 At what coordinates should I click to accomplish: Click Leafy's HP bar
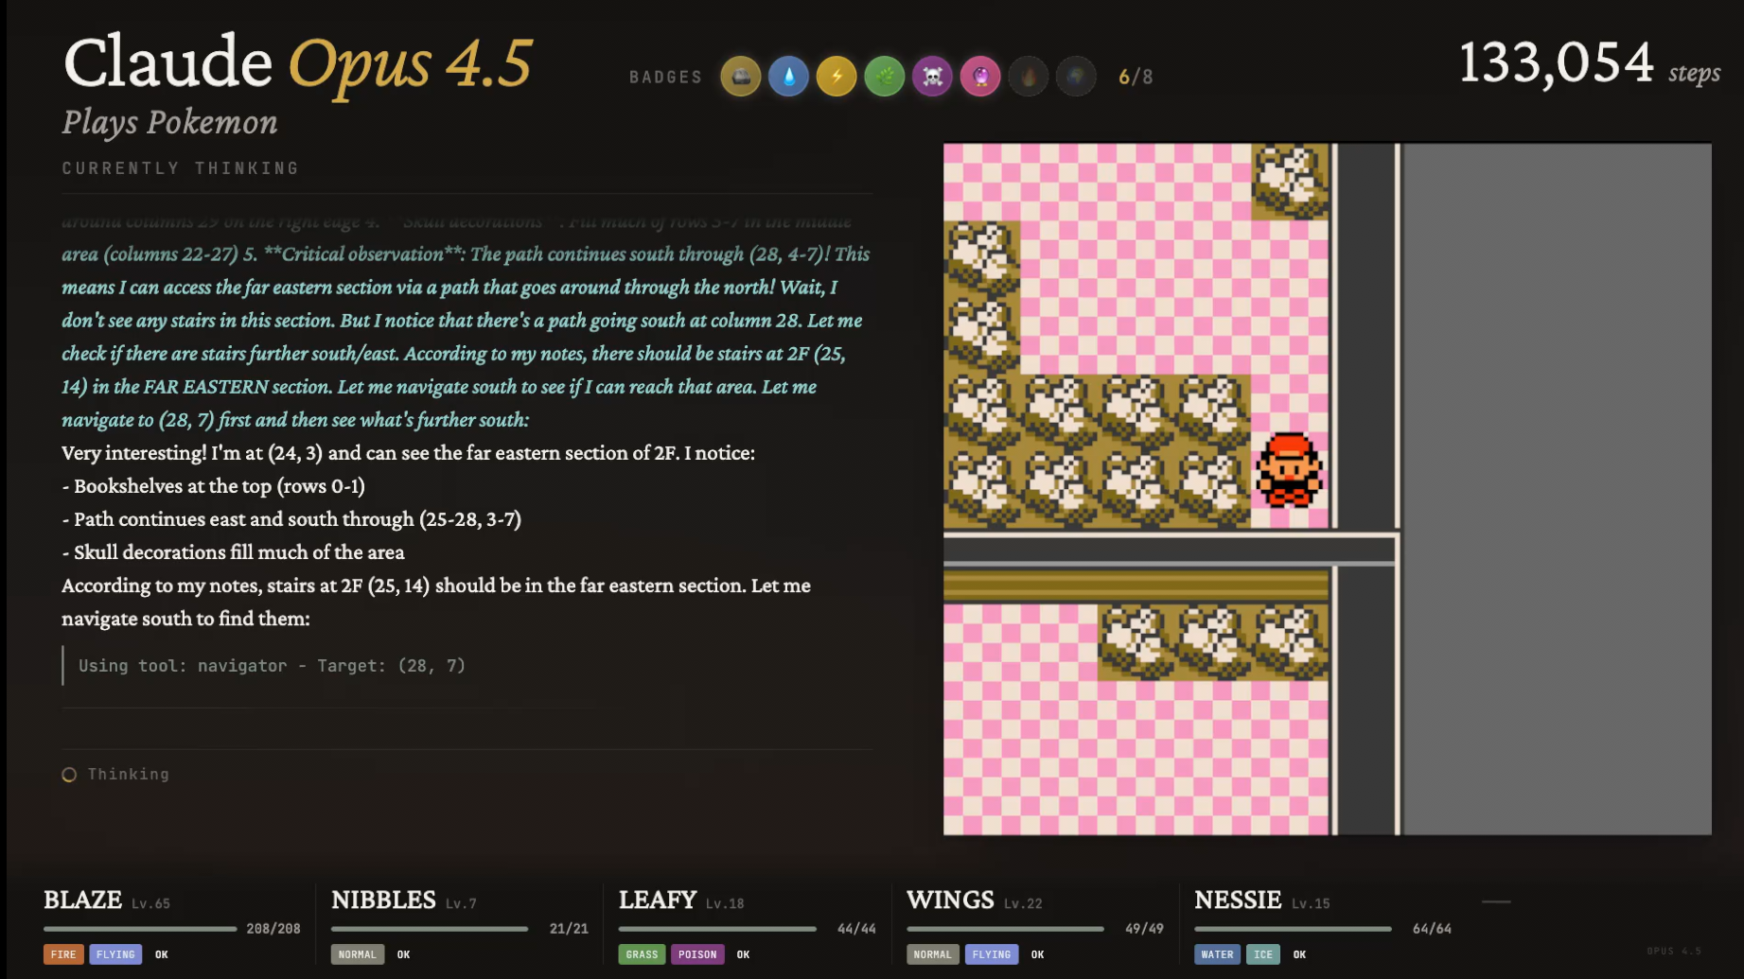point(717,929)
